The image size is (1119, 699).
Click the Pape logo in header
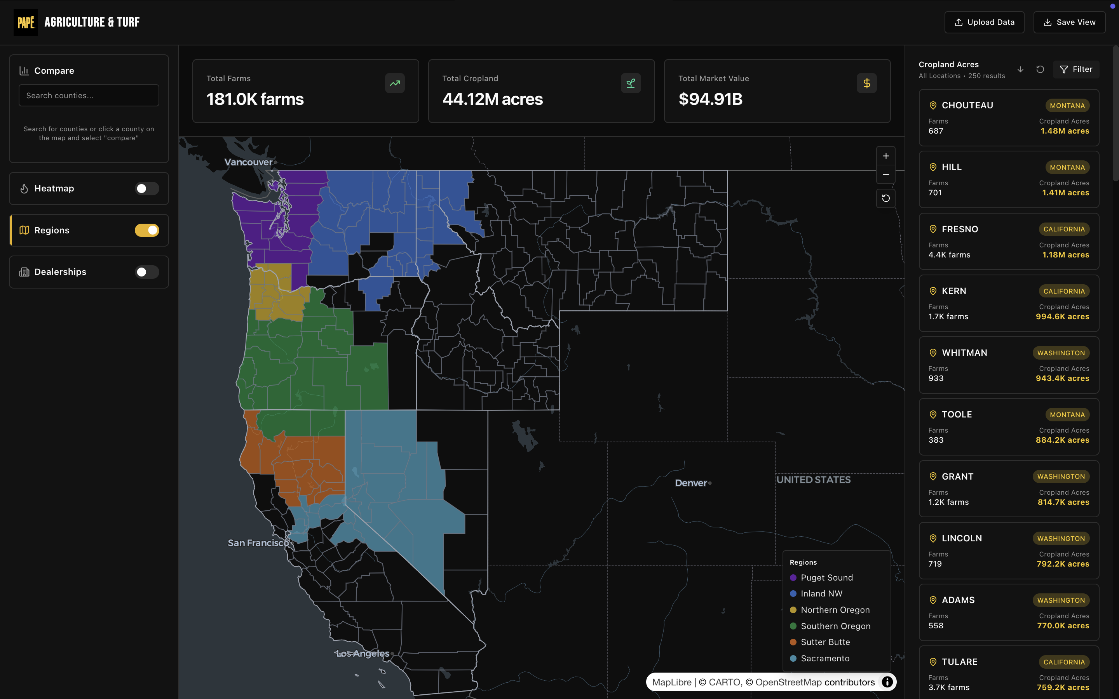[26, 22]
